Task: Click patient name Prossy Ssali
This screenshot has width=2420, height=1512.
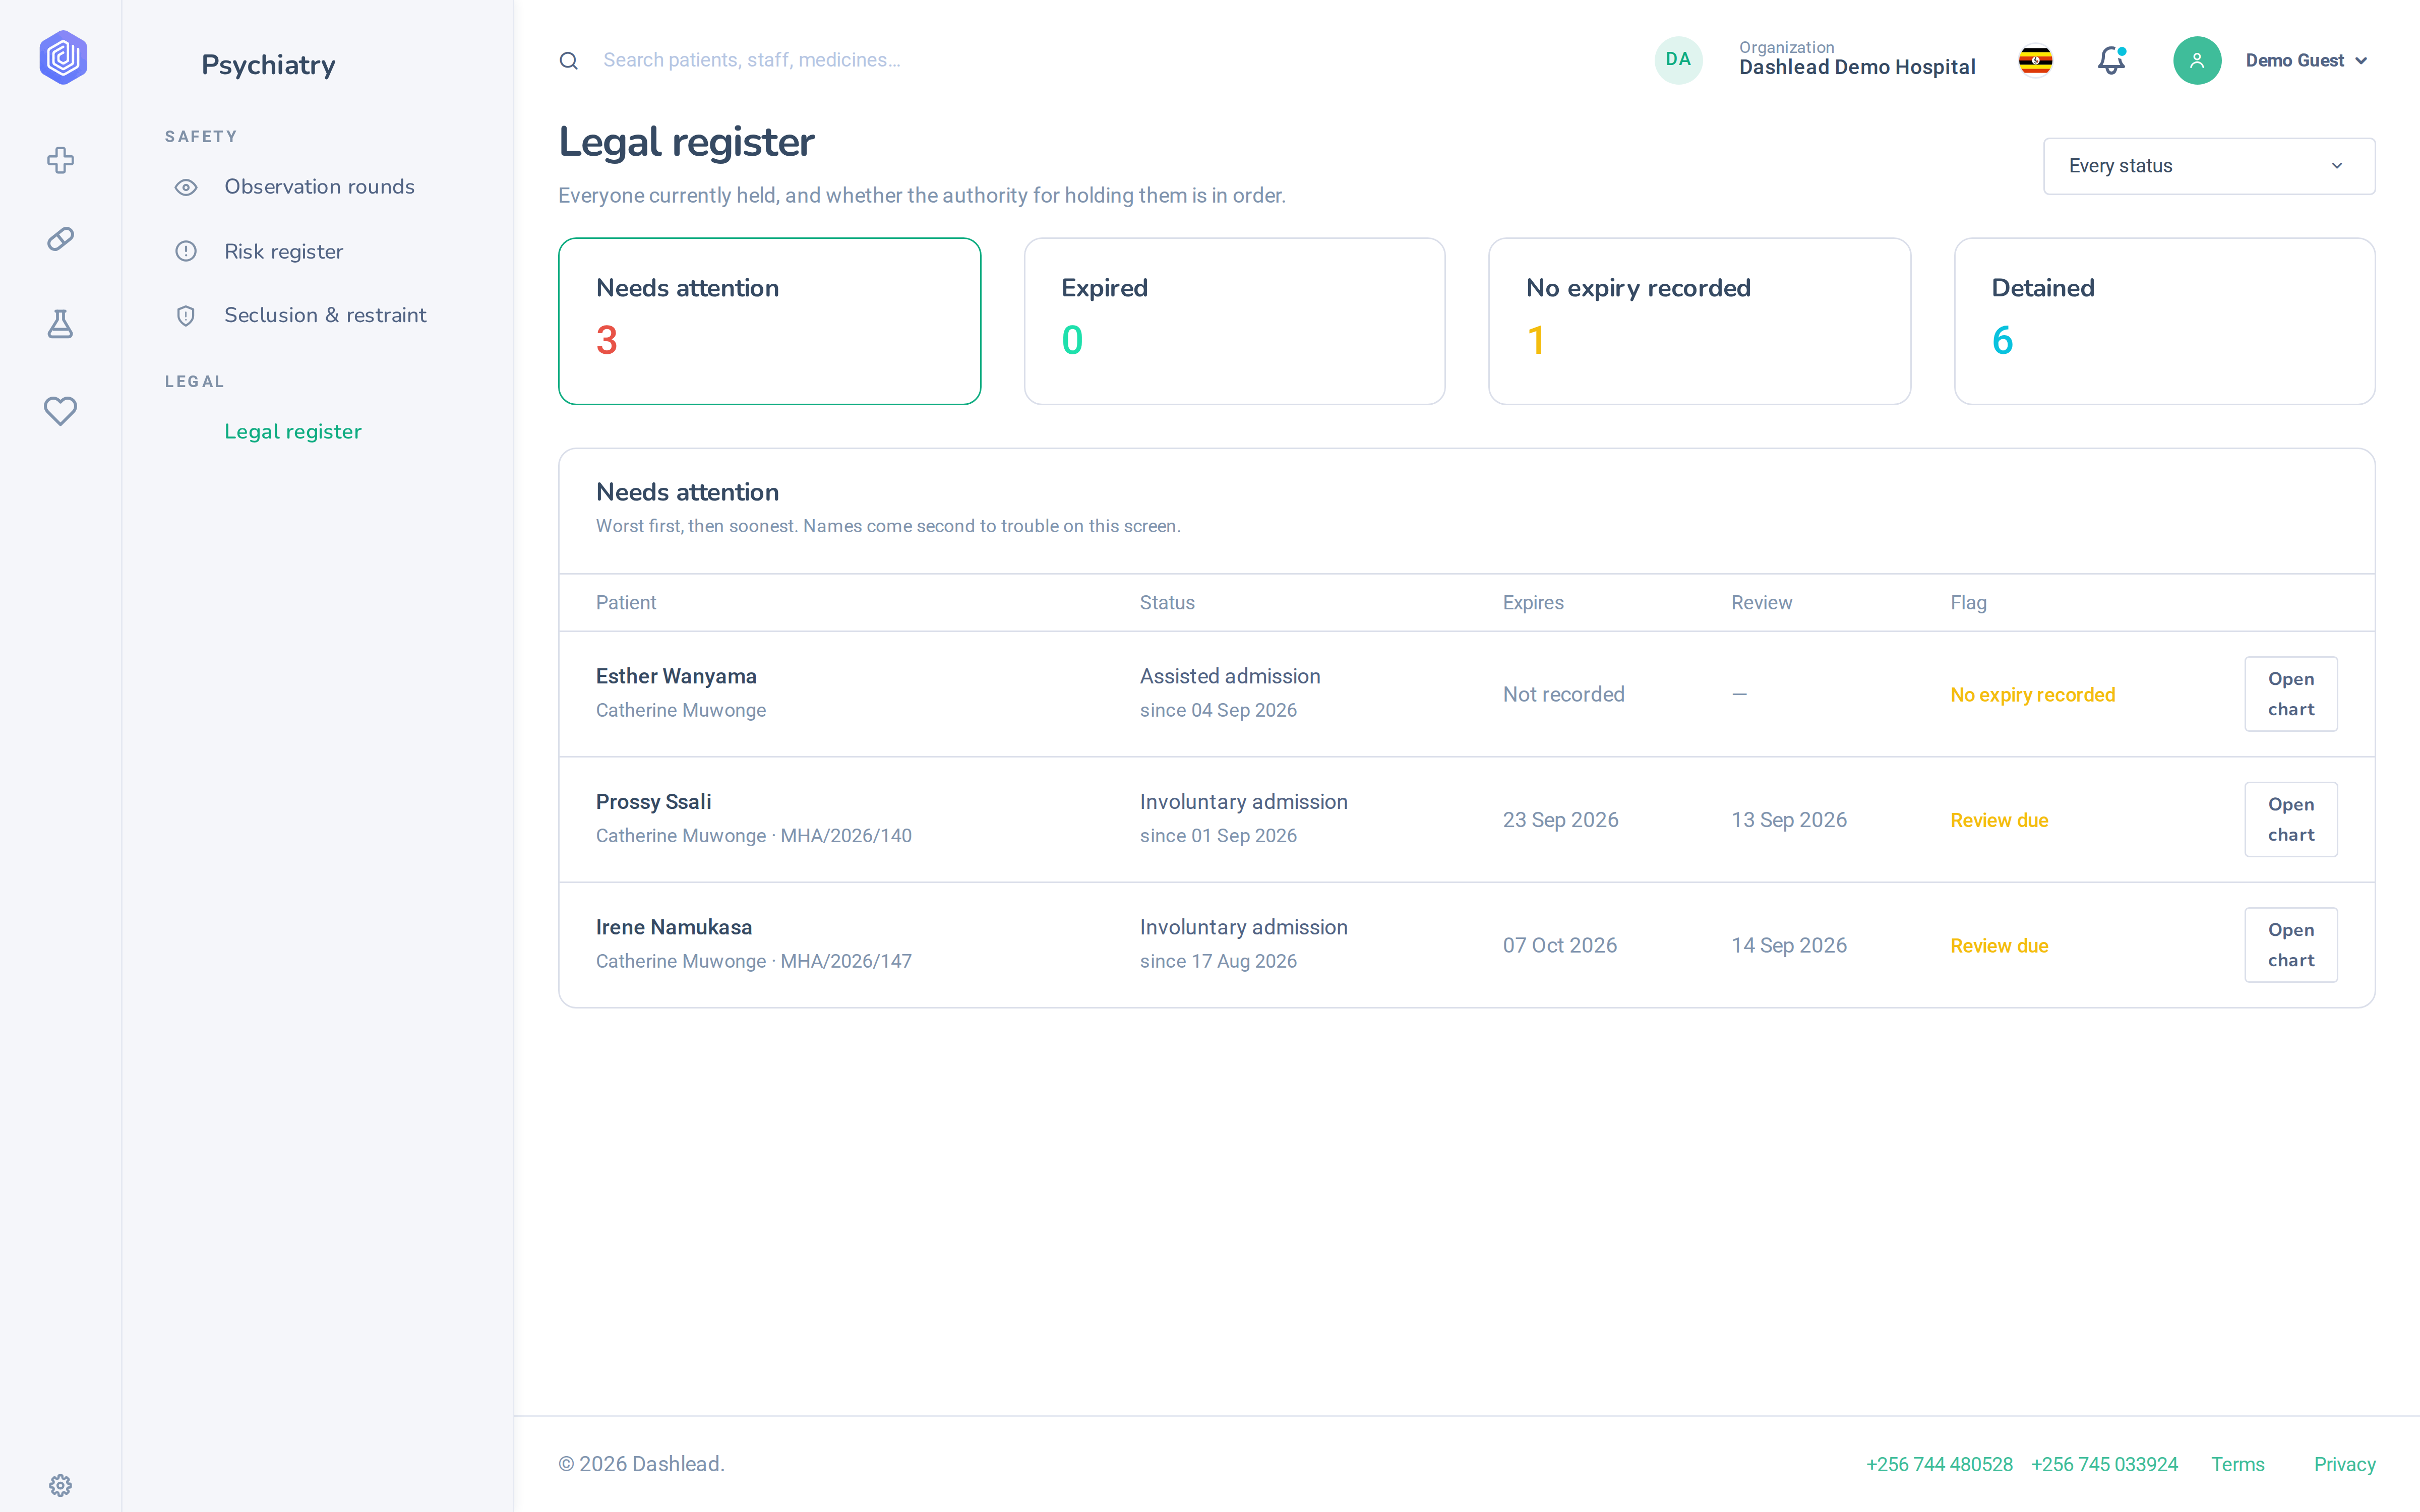Action: tap(653, 802)
